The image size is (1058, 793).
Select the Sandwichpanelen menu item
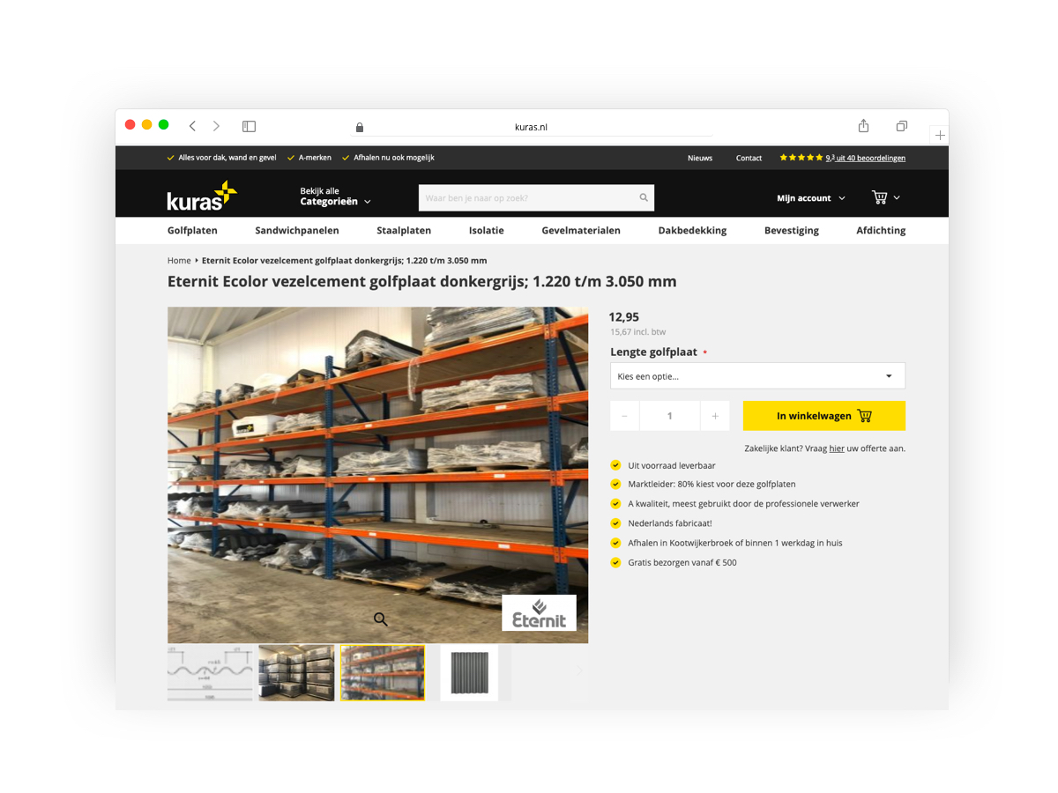[297, 230]
